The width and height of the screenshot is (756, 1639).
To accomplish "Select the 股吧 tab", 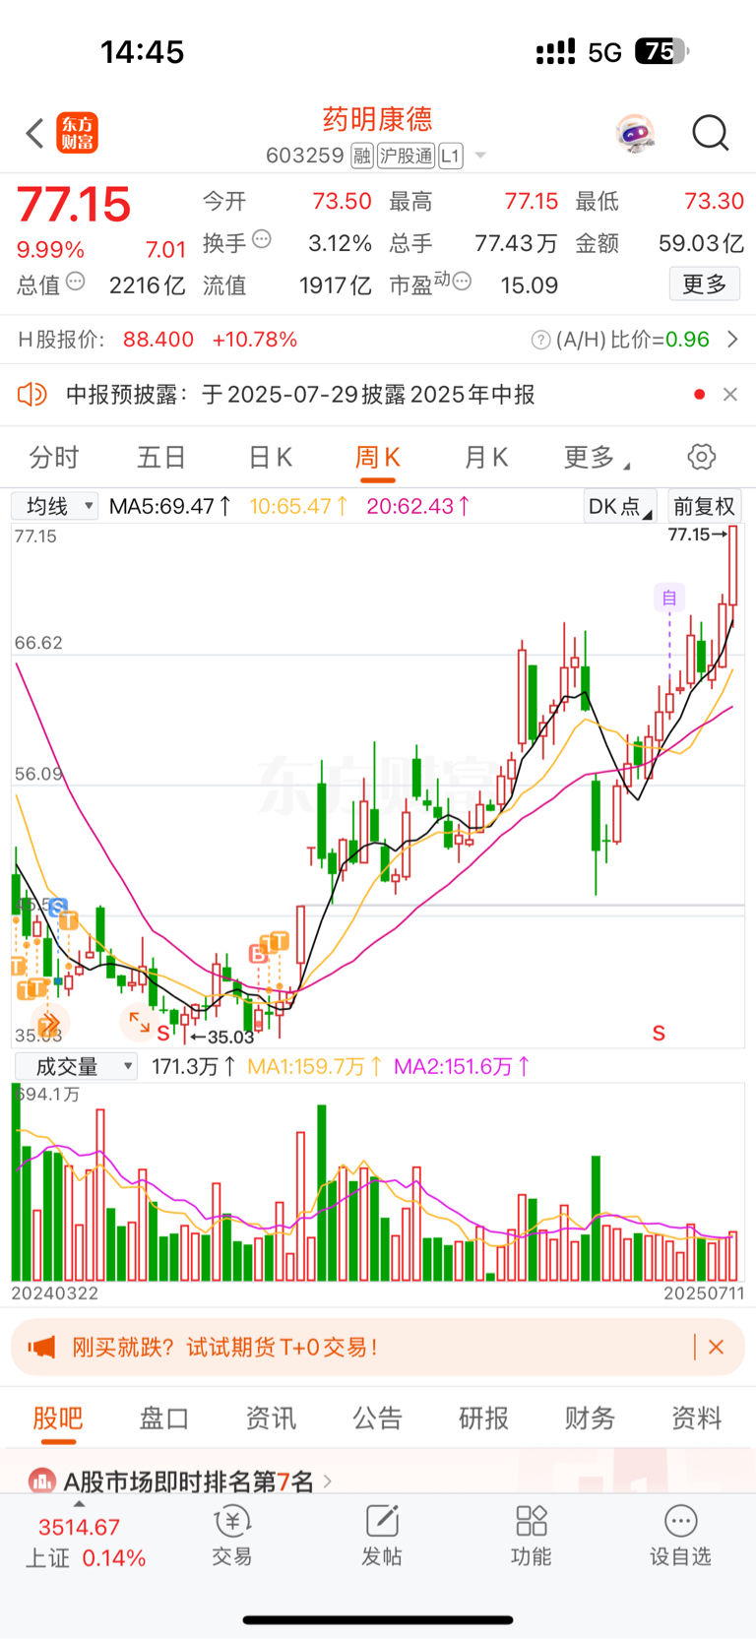I will click(58, 1418).
